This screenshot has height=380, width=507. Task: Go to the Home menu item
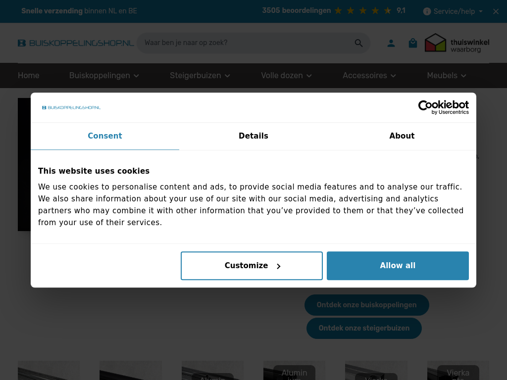(x=29, y=75)
